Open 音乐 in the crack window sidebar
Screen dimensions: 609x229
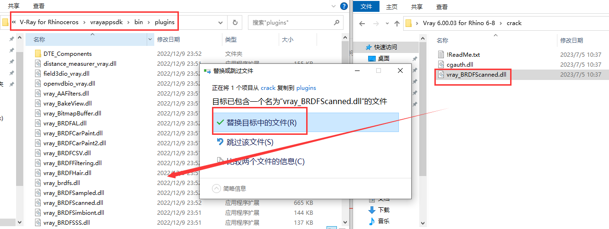pos(383,221)
